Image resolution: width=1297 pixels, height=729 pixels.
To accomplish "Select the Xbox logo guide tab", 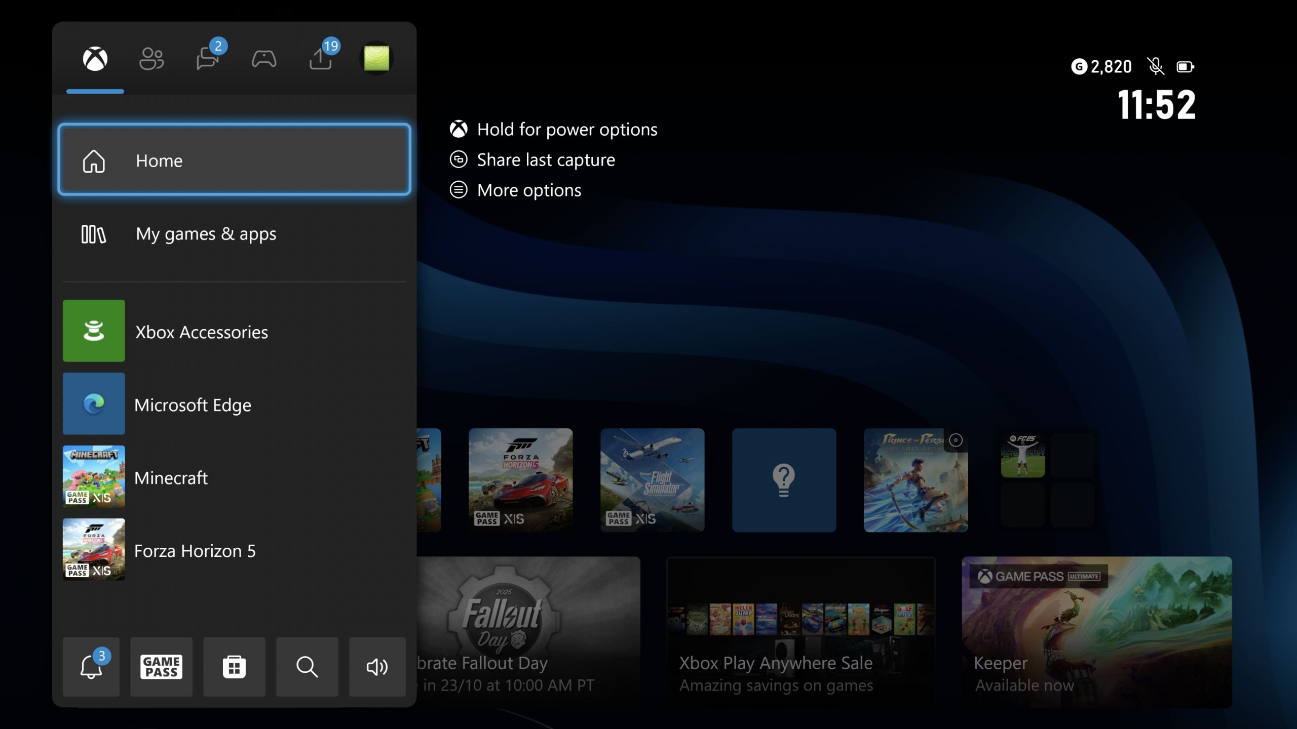I will 95,59.
